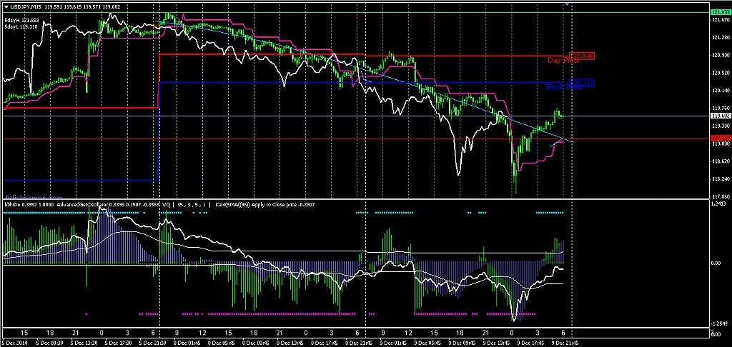This screenshot has height=347, width=732.
Task: Click the 118.620 price scale value
Action: [721, 161]
